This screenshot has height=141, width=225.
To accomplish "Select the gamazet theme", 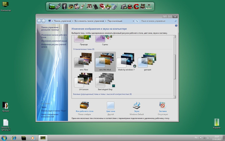I will (x=147, y=62).
